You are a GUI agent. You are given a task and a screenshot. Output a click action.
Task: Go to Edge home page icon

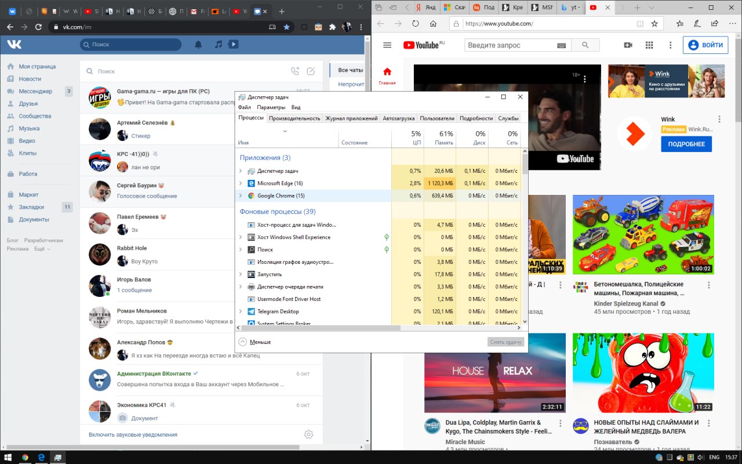click(433, 24)
